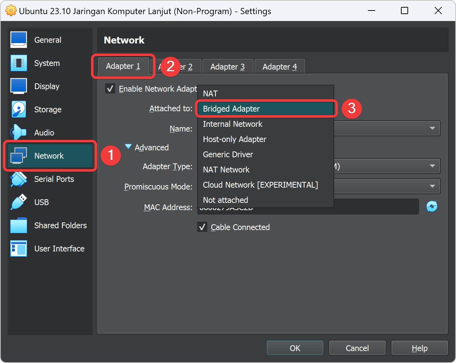
Task: Click the 'Adapter Type:' label
Action: [167, 166]
